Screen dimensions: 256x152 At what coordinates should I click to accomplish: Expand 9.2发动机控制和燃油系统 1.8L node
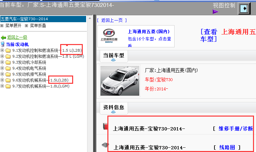pos(2,56)
